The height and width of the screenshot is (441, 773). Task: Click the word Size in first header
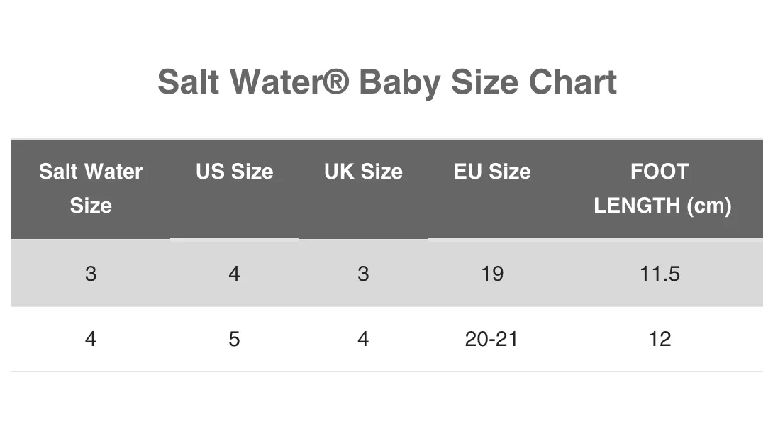pyautogui.click(x=91, y=206)
